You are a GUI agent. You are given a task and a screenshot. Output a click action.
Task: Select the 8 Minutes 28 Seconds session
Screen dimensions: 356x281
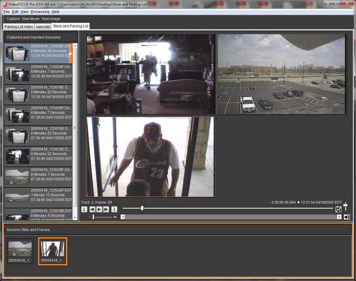pyautogui.click(x=38, y=53)
